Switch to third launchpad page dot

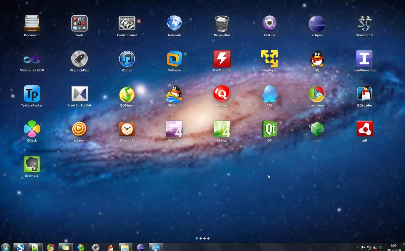pos(205,238)
